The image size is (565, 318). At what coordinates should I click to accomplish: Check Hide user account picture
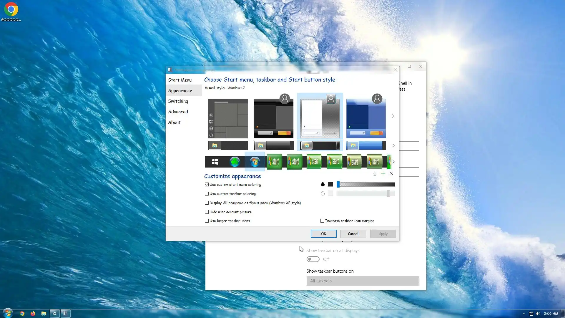tap(207, 212)
